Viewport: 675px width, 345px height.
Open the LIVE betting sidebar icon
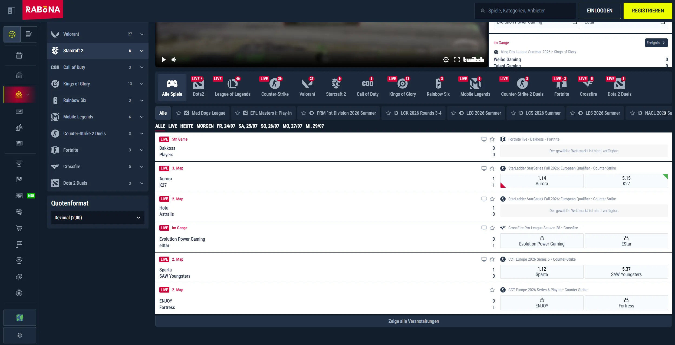(x=19, y=111)
